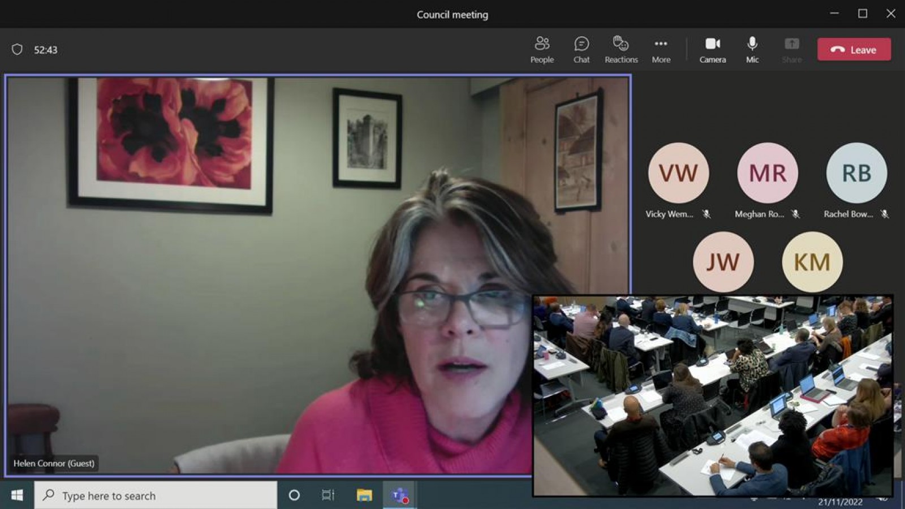Click the KM participant avatar
905x509 pixels.
[x=812, y=262]
